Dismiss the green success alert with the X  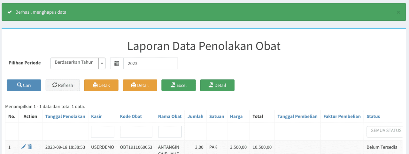click(x=398, y=12)
